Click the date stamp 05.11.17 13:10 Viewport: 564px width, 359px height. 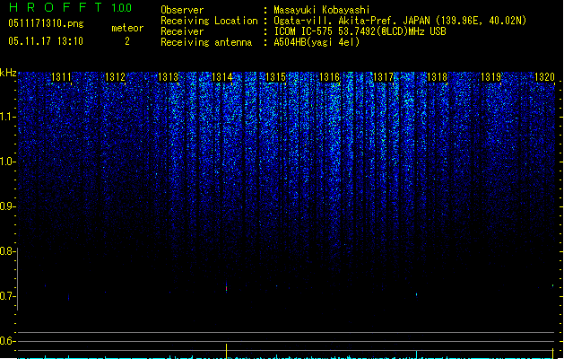[x=46, y=41]
